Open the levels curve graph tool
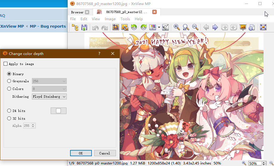 (x=165, y=27)
